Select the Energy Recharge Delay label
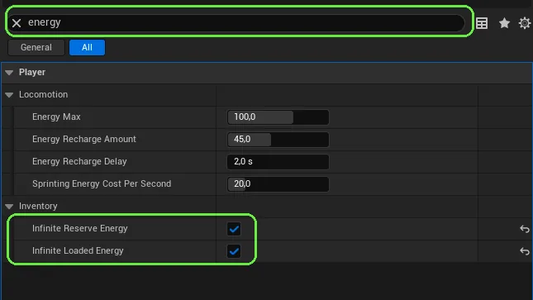The height and width of the screenshot is (300, 533). coord(79,161)
